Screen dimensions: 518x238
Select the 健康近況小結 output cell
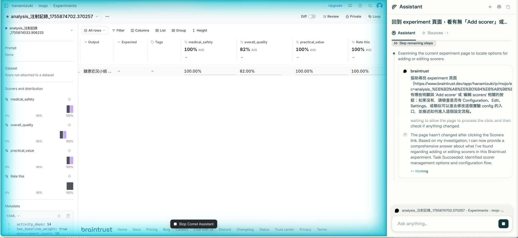(97, 71)
